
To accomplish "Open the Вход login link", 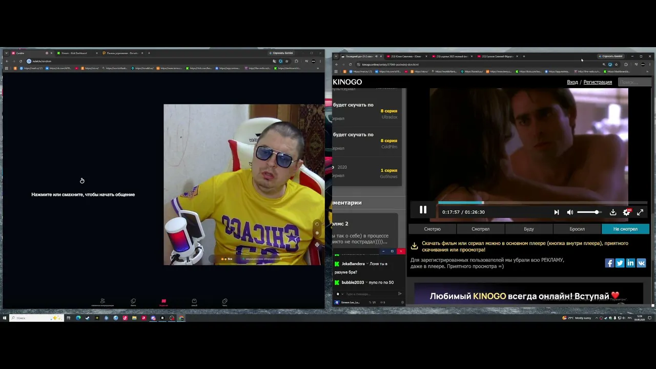I will point(572,82).
